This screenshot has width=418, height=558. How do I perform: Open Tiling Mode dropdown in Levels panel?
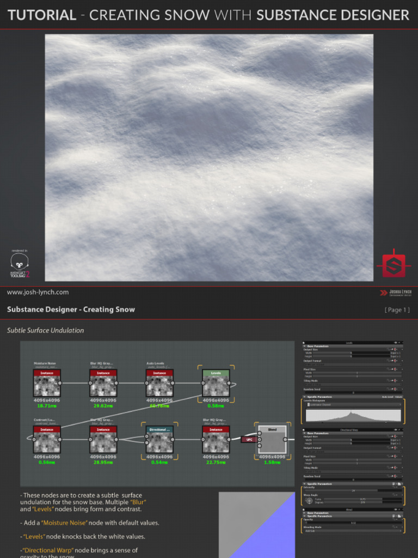pos(353,384)
